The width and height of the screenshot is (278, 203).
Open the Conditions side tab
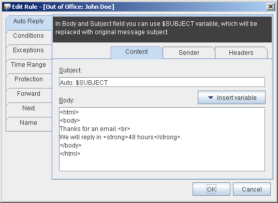28,37
